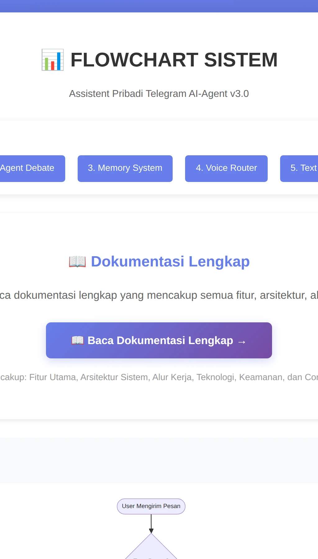Select the 4. Voice Router tab

[x=226, y=168]
